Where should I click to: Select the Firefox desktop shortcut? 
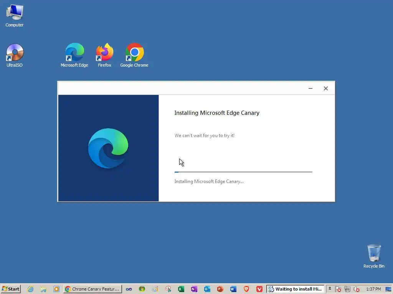tap(104, 55)
